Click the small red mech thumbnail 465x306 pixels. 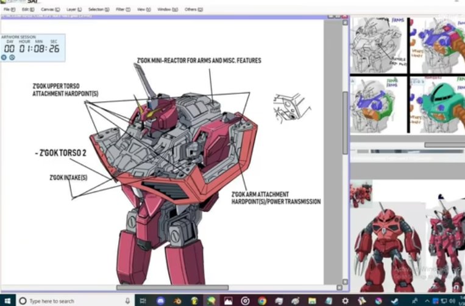(361, 195)
